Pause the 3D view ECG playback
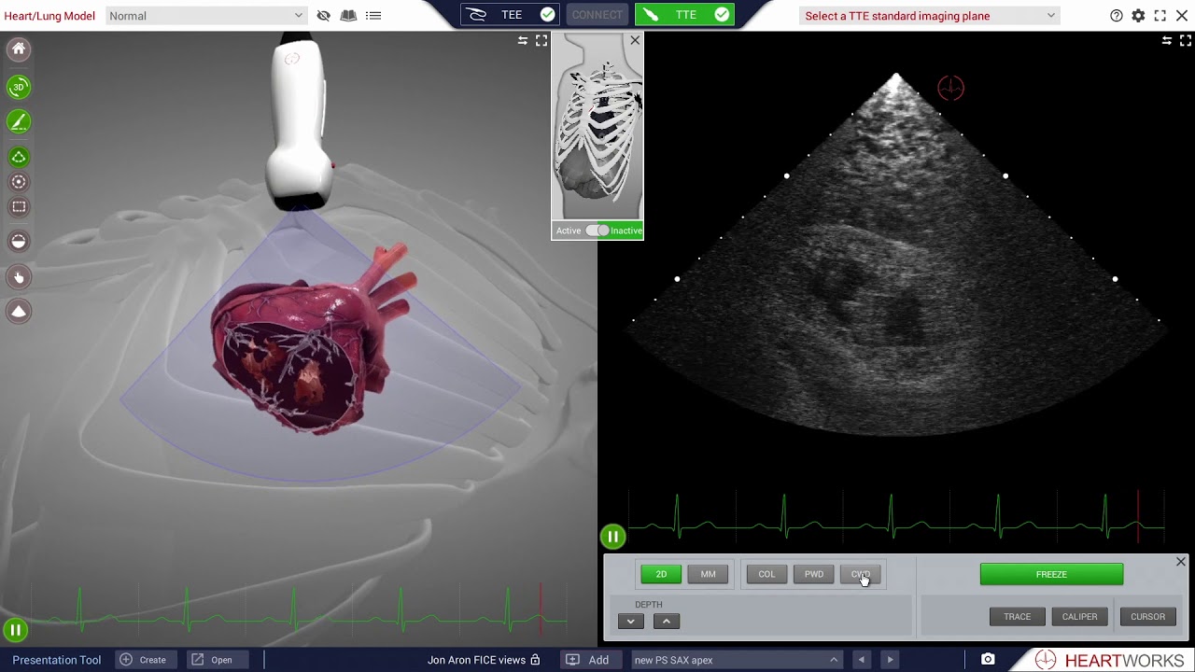This screenshot has height=672, width=1195. click(15, 630)
